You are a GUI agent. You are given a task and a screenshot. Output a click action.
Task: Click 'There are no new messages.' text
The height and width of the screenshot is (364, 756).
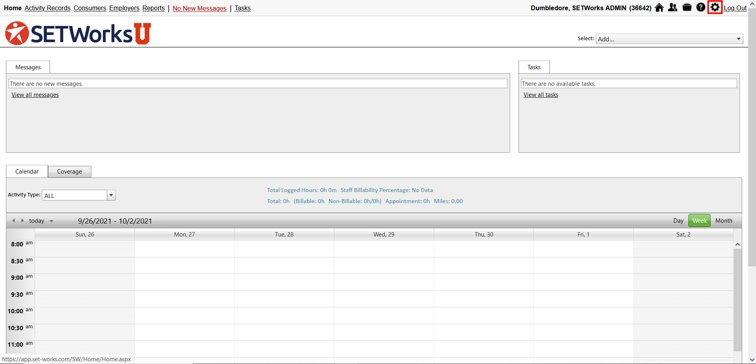(46, 84)
